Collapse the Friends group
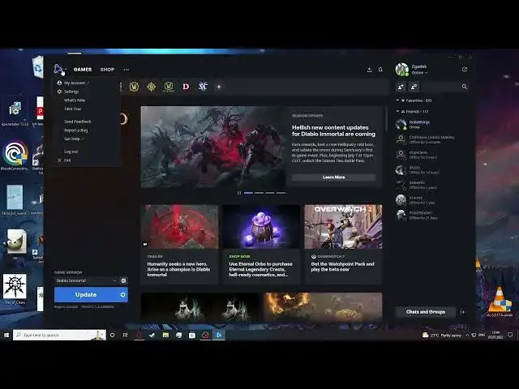The width and height of the screenshot is (519, 389). click(x=397, y=112)
